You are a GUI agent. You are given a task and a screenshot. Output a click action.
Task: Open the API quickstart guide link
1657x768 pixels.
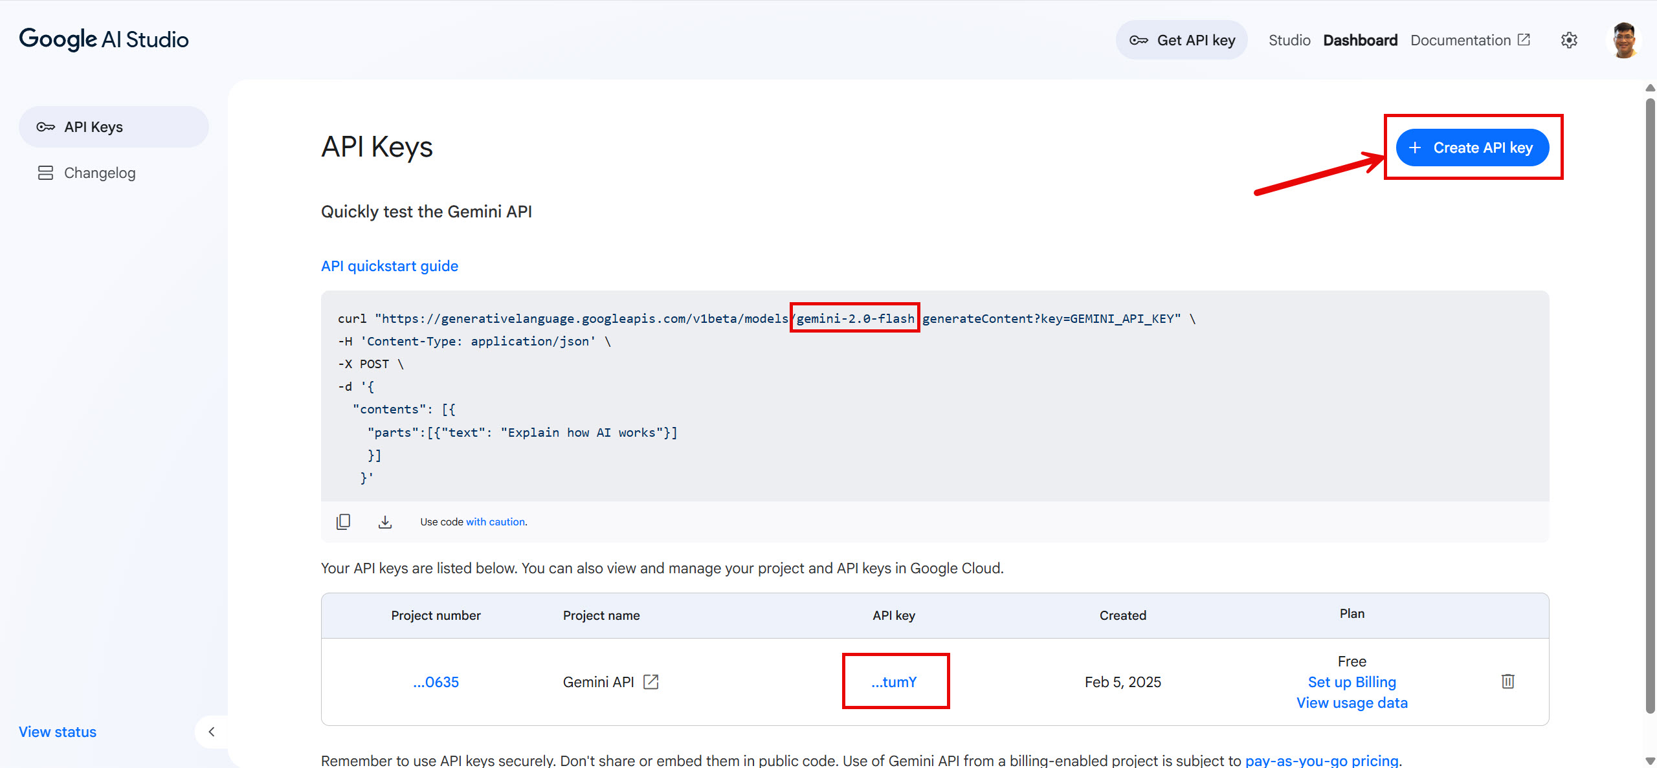390,266
